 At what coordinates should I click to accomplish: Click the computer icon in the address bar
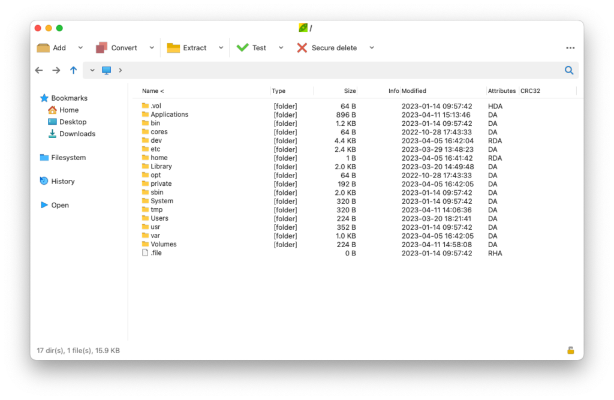107,70
